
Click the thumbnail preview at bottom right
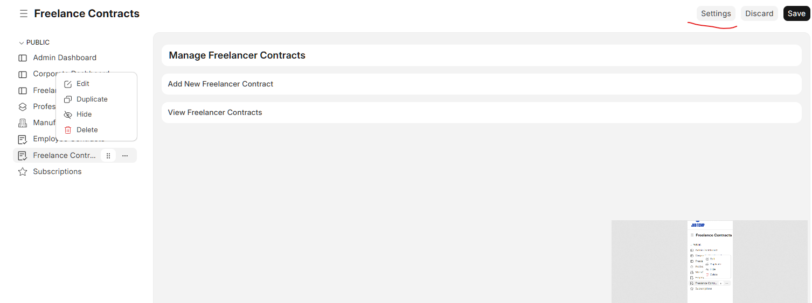click(710, 262)
